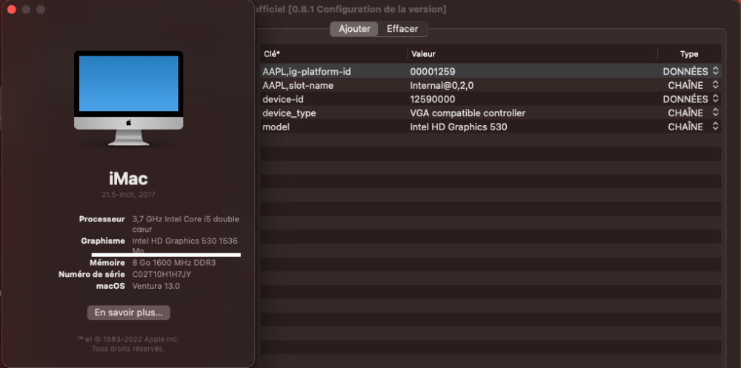The width and height of the screenshot is (741, 368).
Task: Select the AAPL,ig-platform-id key cell
Action: tap(307, 71)
